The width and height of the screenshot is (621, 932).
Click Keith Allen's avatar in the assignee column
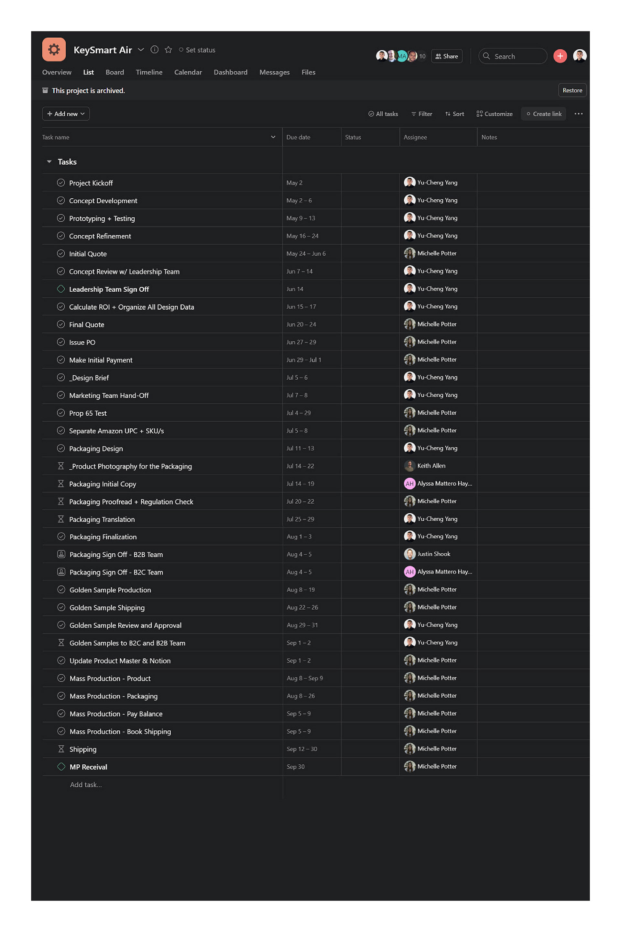coord(409,466)
